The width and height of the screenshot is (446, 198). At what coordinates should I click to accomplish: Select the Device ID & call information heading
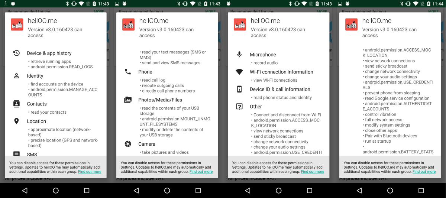(280, 89)
